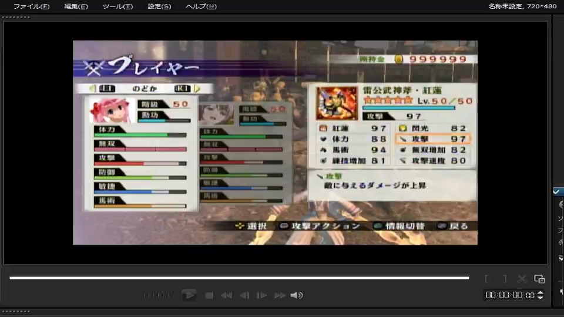Viewport: 564px width, 317px height.
Task: Click the mark-in bracket icon
Action: 486,279
